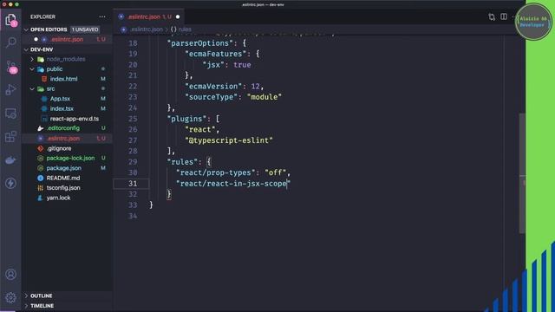The image size is (555, 312).
Task: Open index.tsx in the explorer
Action: [62, 108]
